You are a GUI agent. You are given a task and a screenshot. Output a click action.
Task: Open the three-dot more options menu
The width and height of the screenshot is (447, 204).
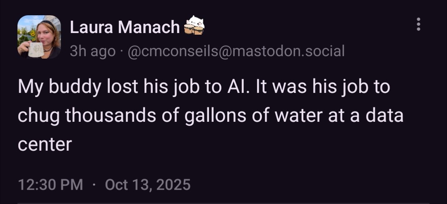point(418,24)
